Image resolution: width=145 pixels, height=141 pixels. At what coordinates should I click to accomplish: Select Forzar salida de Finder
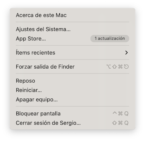coord(72,67)
